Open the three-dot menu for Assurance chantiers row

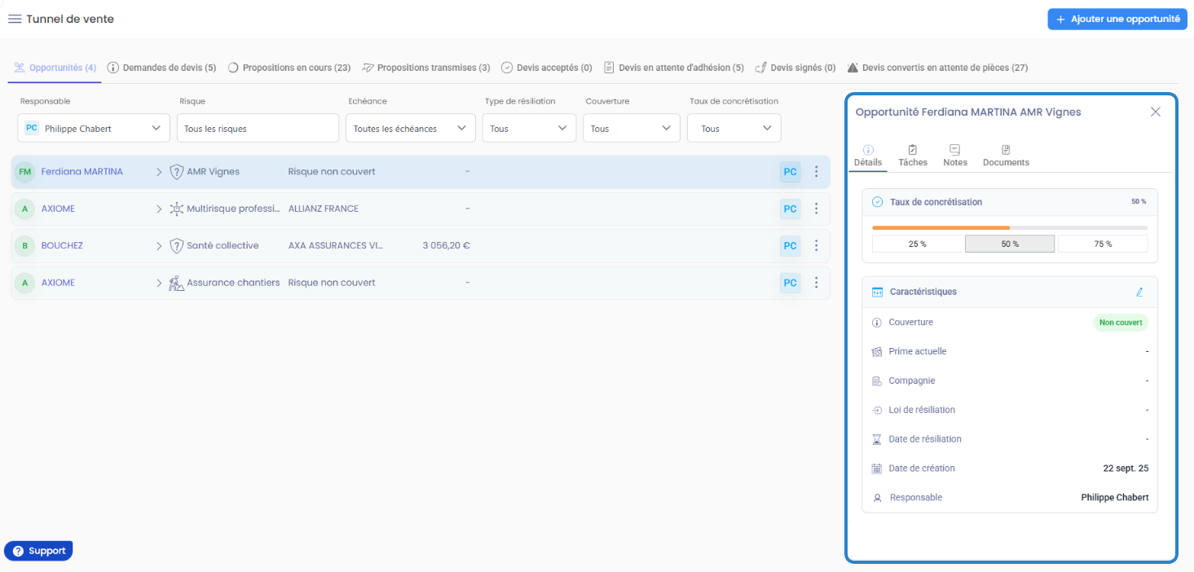tap(816, 283)
